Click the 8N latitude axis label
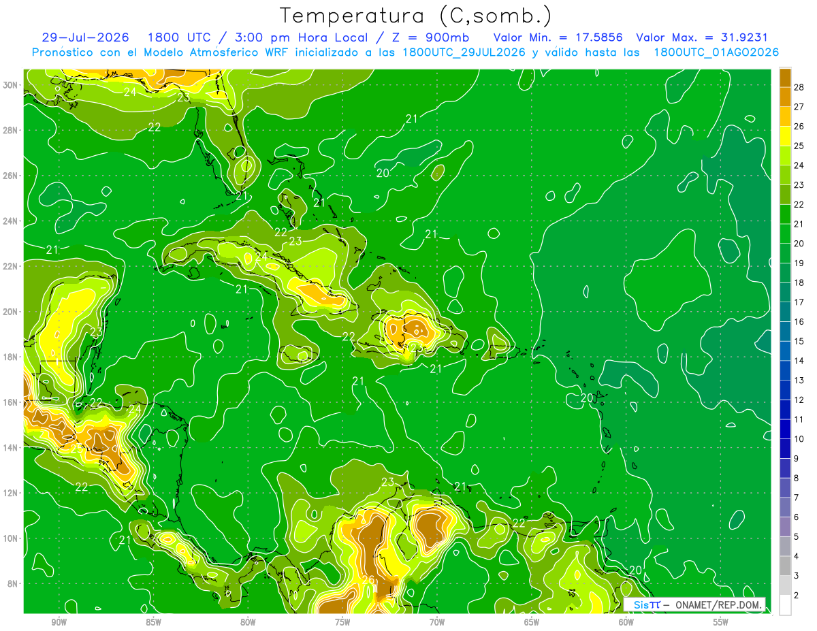The height and width of the screenshot is (631, 817). 13,583
